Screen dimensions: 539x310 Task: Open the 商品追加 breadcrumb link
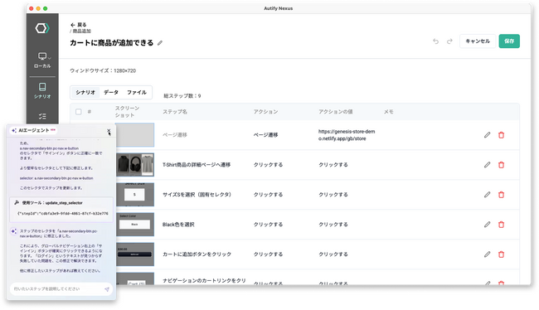pos(81,31)
